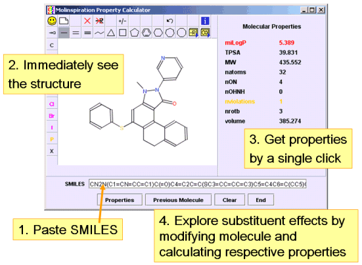Select the red X delete tool

(x=87, y=21)
